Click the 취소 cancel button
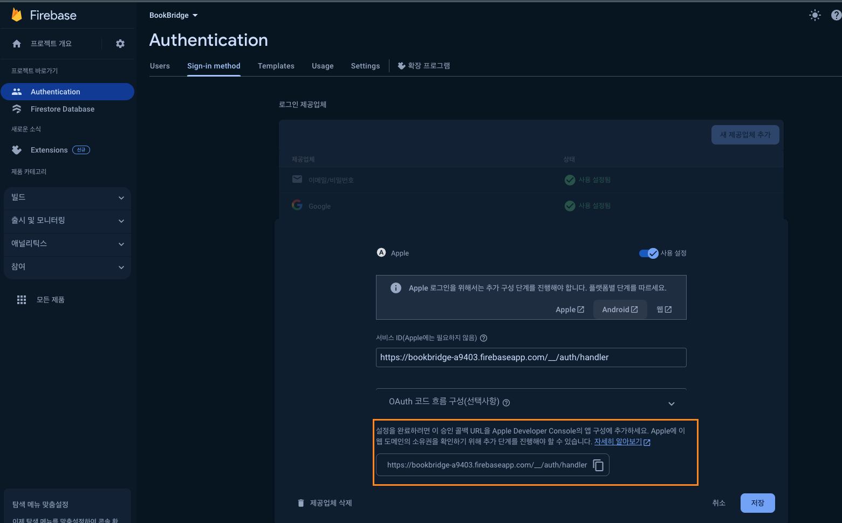842x523 pixels. [718, 503]
